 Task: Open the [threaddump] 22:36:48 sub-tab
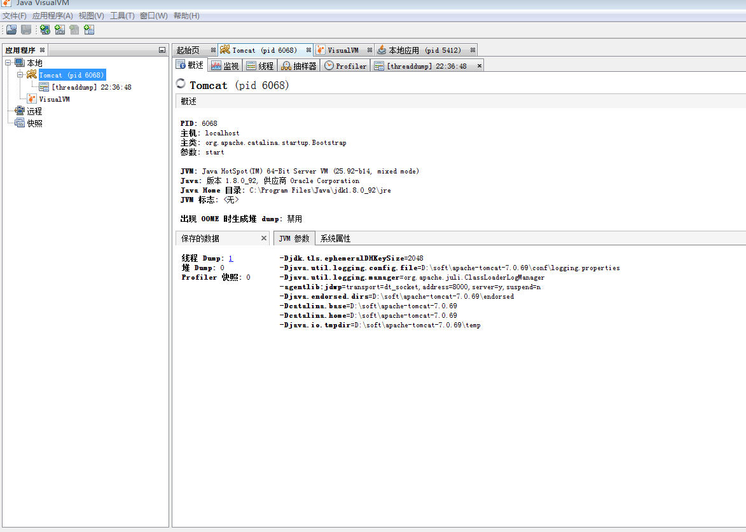[x=426, y=66]
